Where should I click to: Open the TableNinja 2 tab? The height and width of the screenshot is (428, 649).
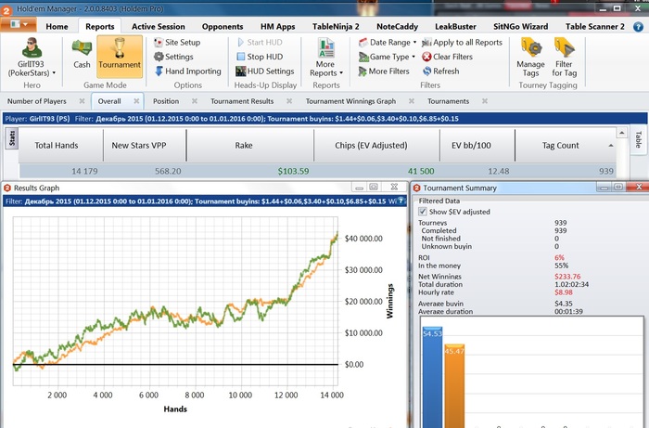click(x=336, y=27)
